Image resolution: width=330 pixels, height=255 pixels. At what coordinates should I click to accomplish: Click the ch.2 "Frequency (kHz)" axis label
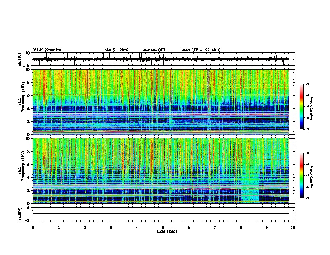(x=23, y=166)
